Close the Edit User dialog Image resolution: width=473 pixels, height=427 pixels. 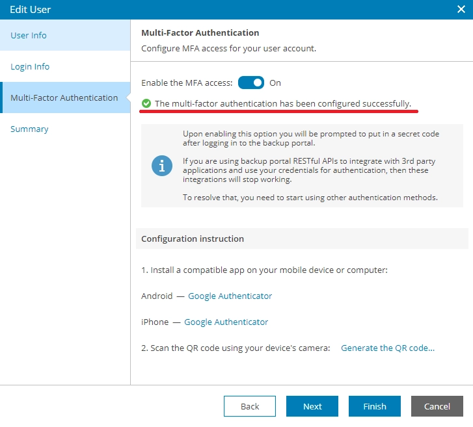(x=461, y=9)
